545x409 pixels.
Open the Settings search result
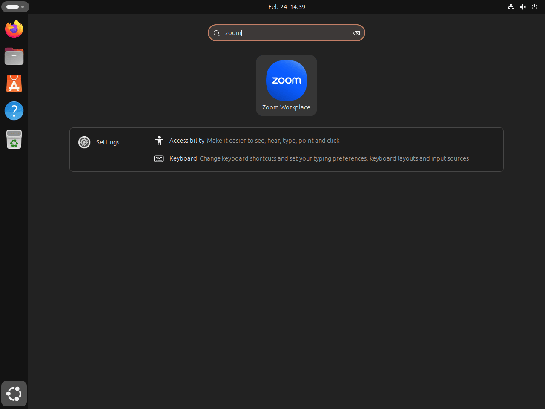tap(107, 142)
